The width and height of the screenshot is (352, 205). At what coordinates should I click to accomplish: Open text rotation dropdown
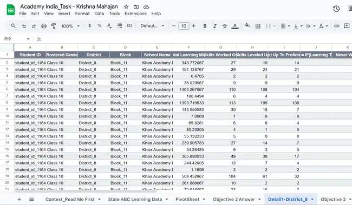[323, 26]
